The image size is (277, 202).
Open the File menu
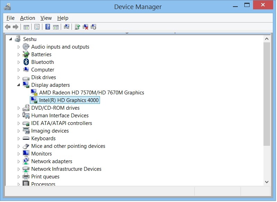click(x=10, y=18)
